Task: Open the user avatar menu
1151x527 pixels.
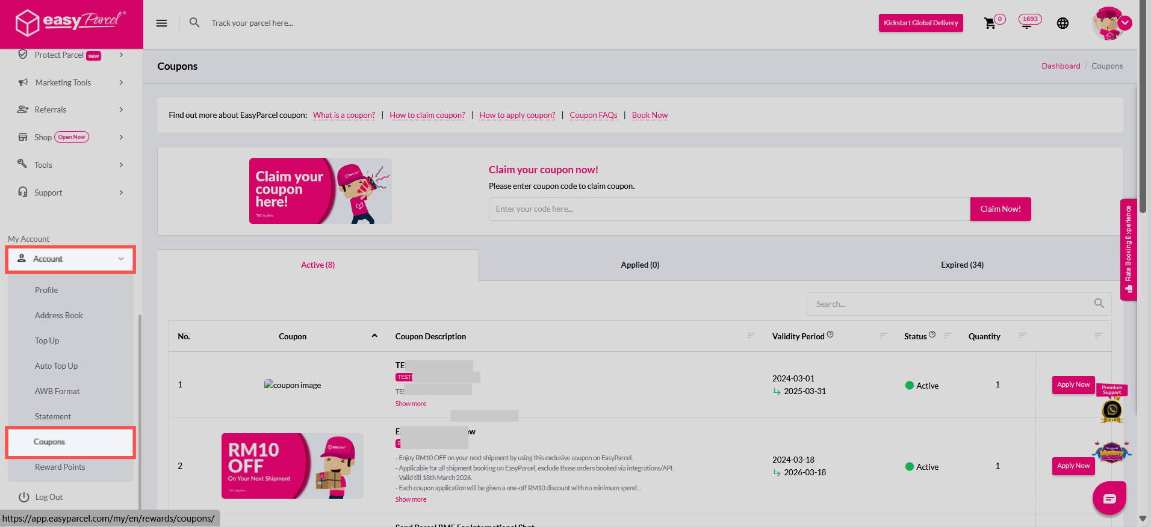Action: pyautogui.click(x=1111, y=23)
